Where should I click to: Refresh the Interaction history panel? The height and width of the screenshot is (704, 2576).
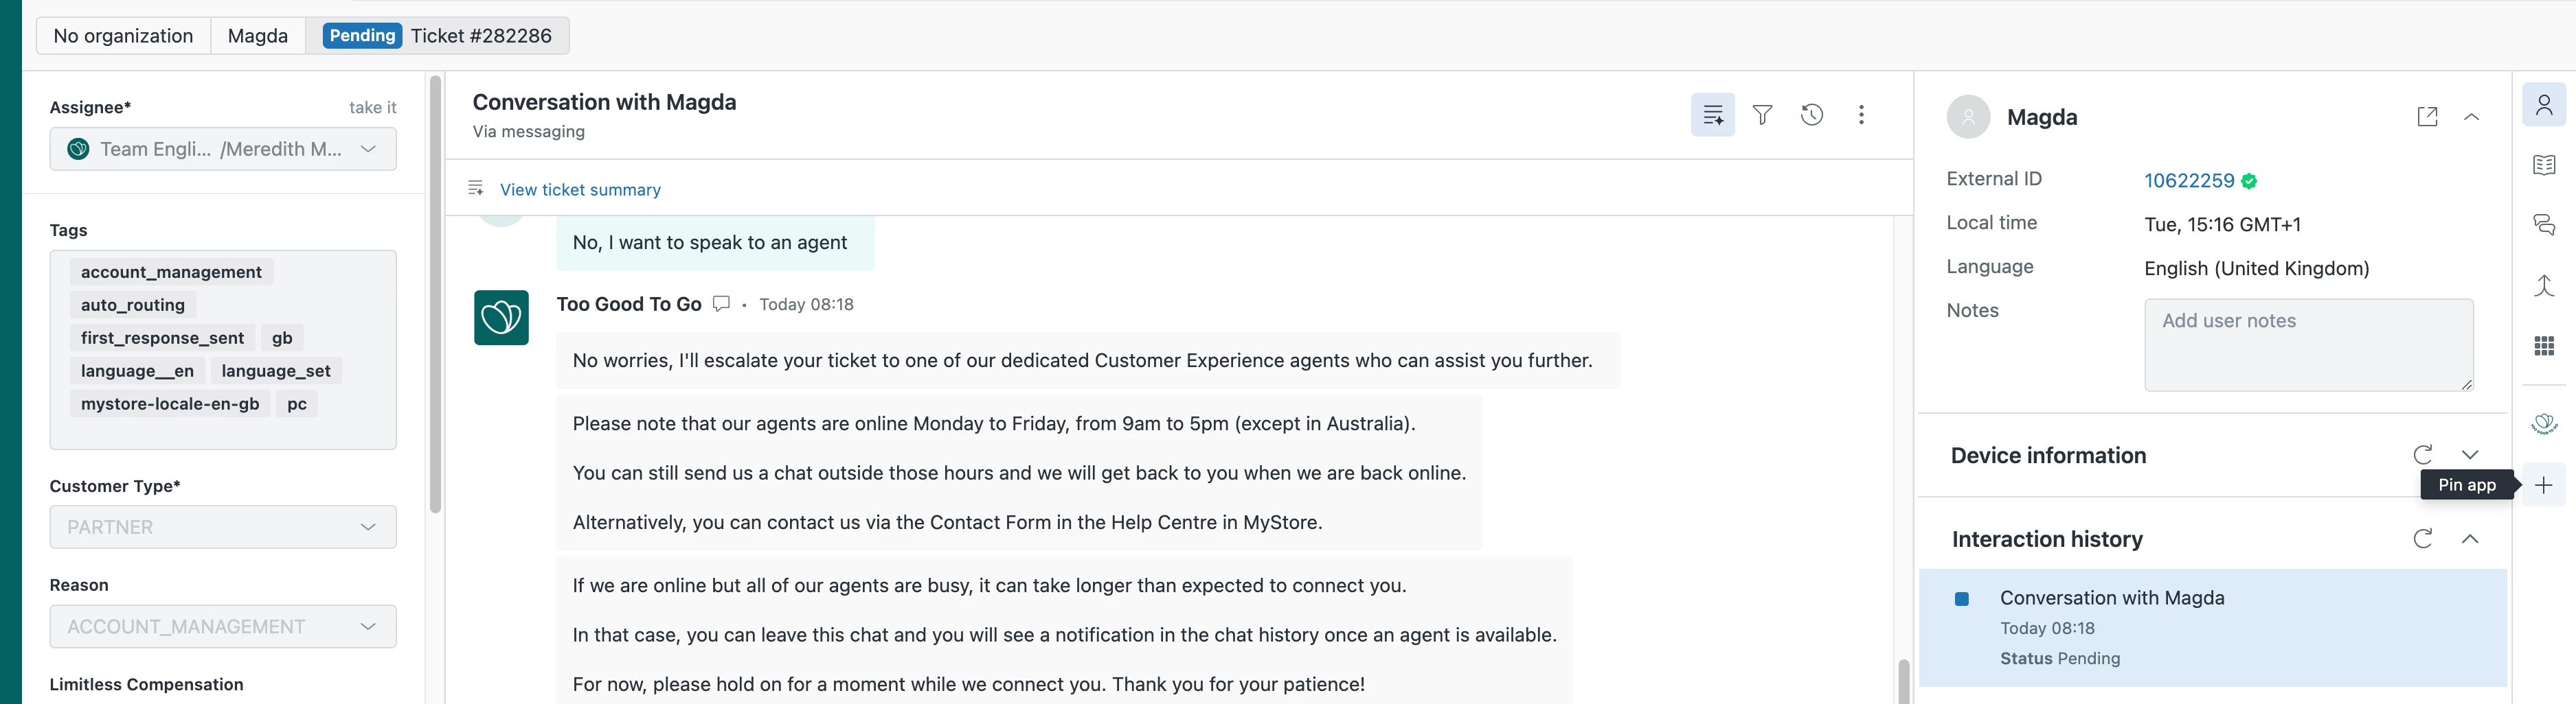2422,539
